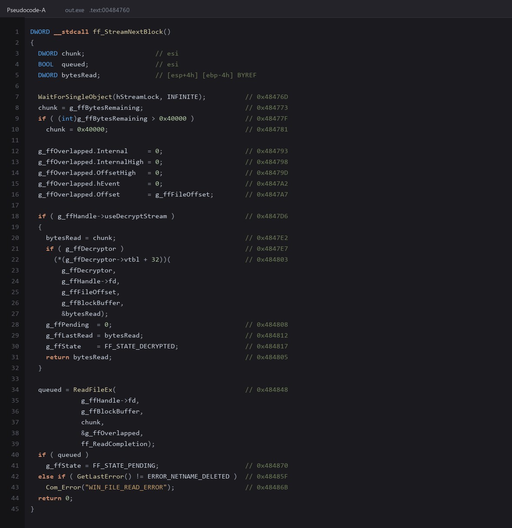512x528 pixels.
Task: Click the address comment 0x4847D6
Action: point(266,216)
